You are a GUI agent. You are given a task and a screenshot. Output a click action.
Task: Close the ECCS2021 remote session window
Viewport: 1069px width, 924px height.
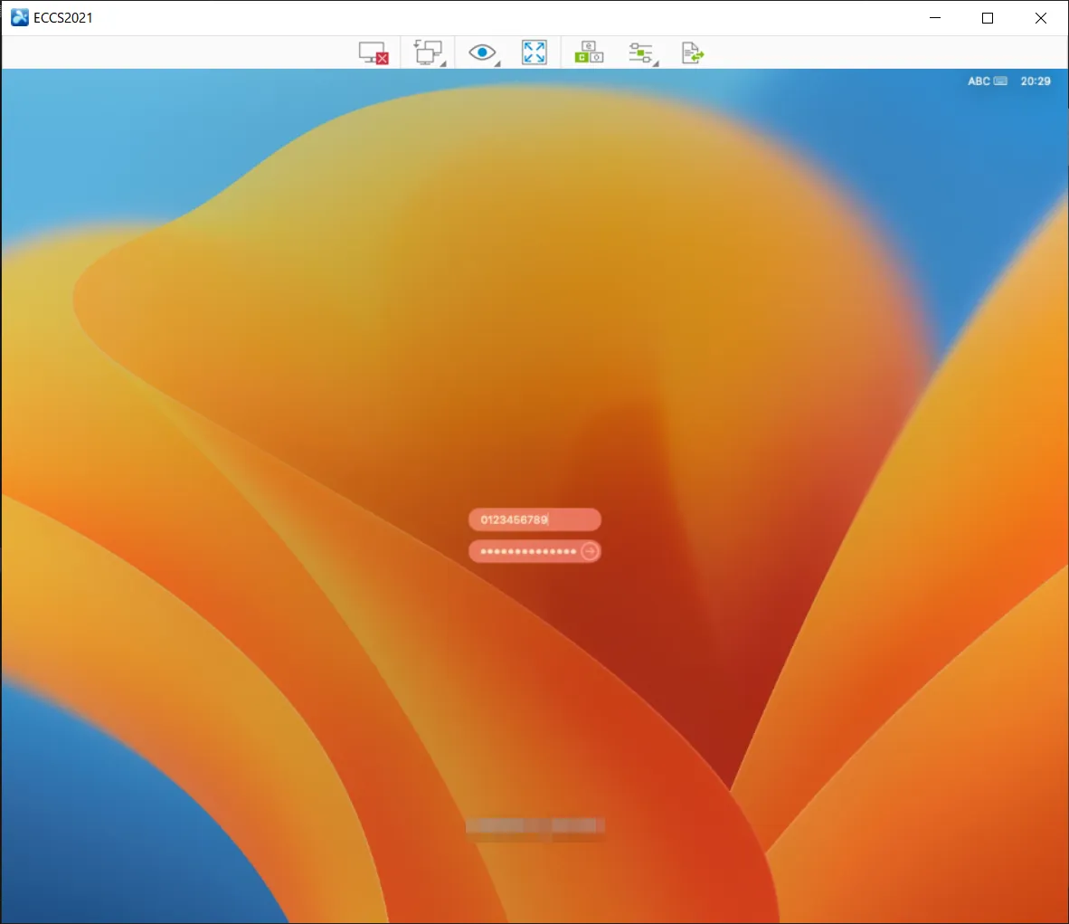coord(1040,18)
